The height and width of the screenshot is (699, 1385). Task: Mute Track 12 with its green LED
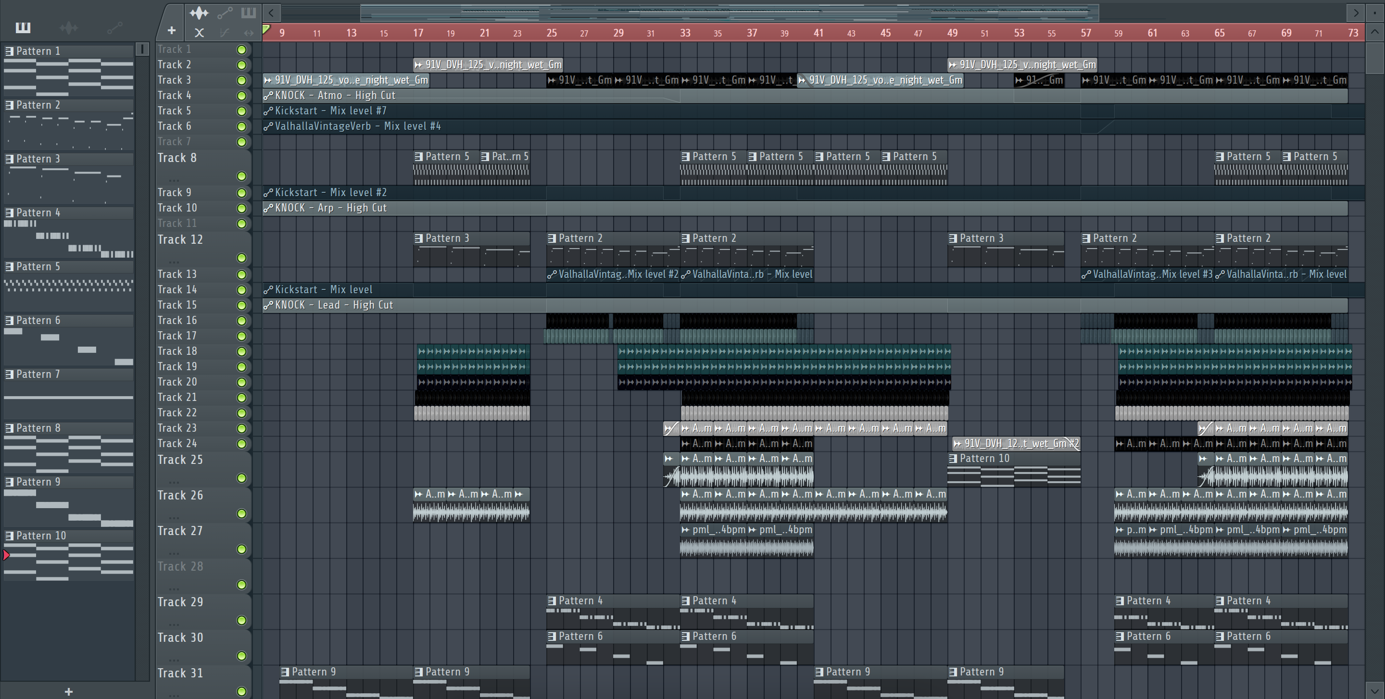click(241, 258)
